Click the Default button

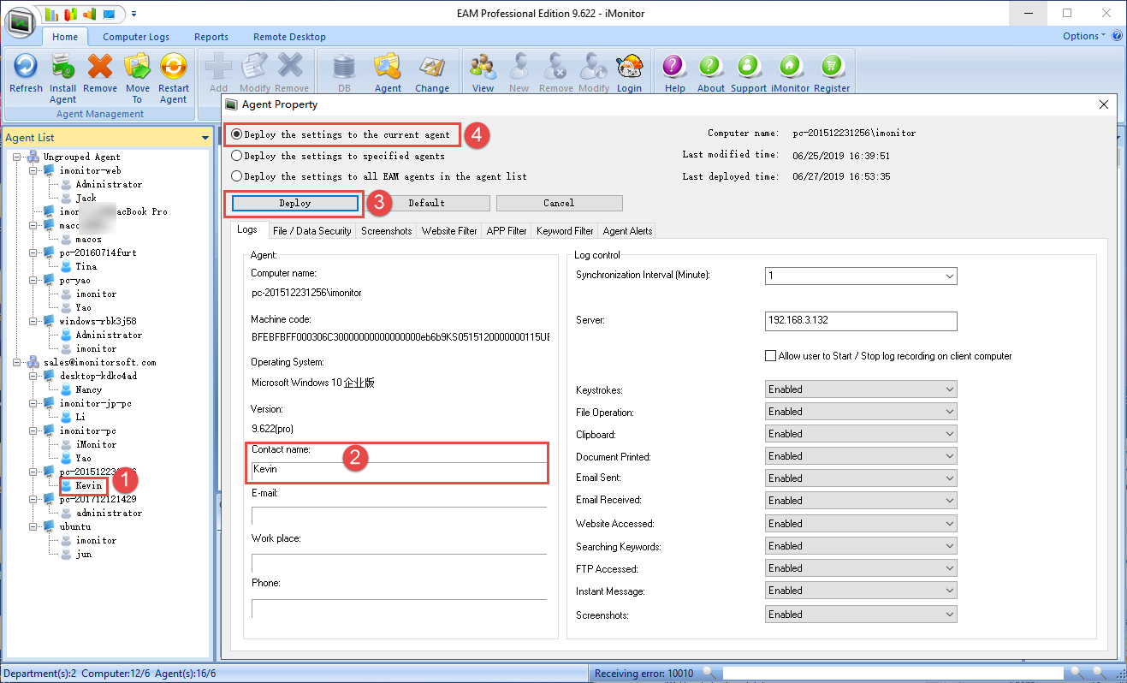426,203
